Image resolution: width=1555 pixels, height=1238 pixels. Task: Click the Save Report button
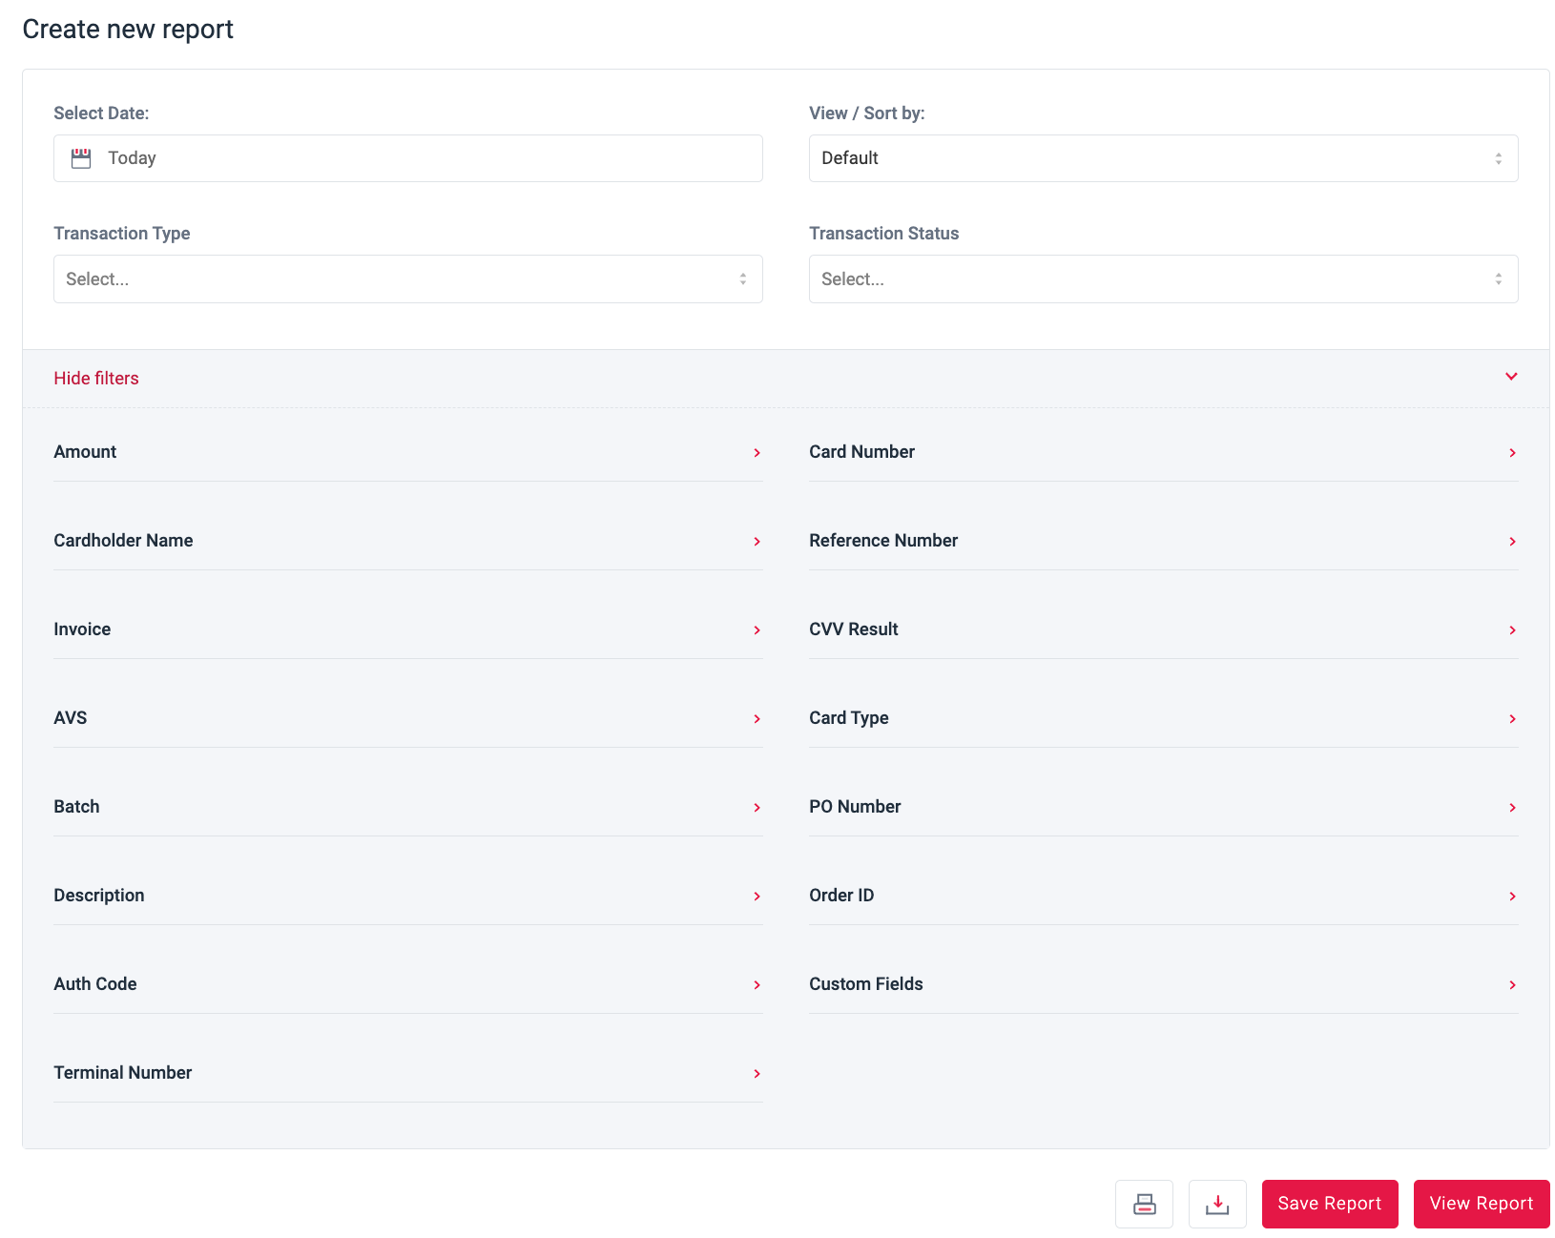[x=1329, y=1204]
